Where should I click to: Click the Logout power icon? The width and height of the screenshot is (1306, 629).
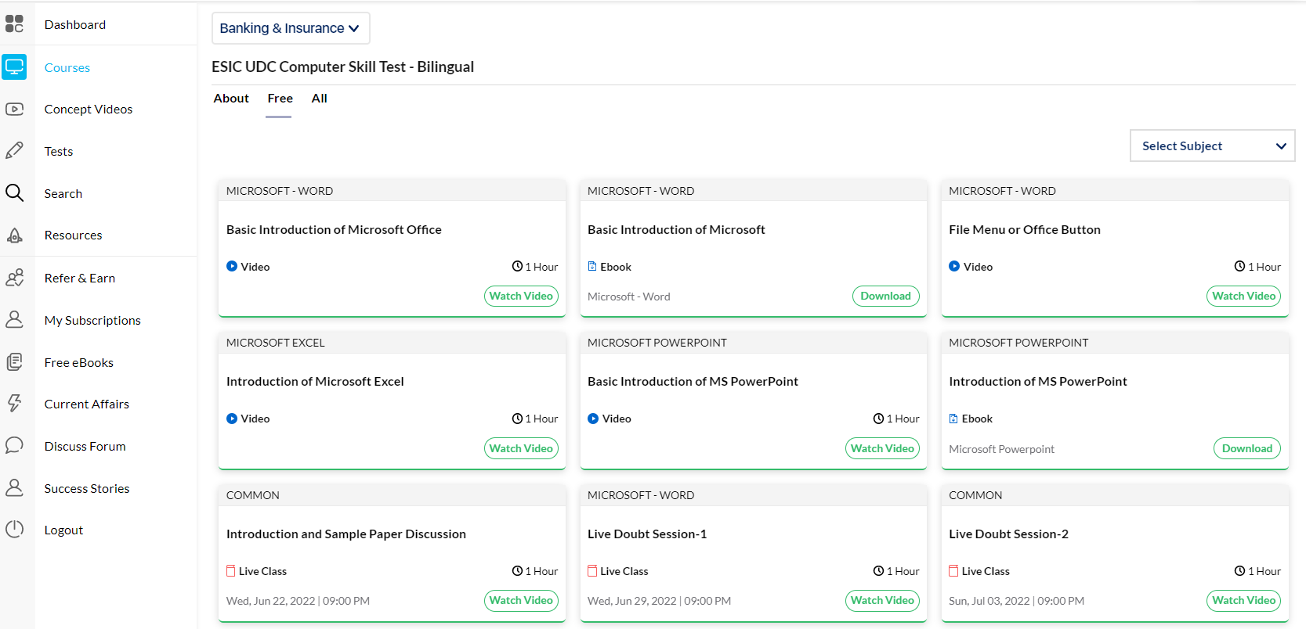click(x=14, y=529)
